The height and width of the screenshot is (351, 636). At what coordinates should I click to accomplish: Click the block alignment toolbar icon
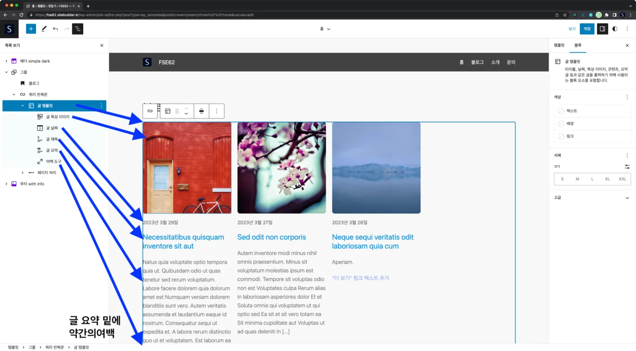[x=201, y=111]
